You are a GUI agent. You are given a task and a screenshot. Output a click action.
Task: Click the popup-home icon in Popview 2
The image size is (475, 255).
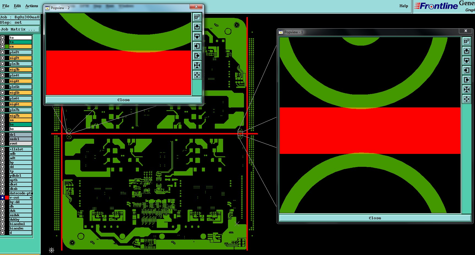coord(197,17)
